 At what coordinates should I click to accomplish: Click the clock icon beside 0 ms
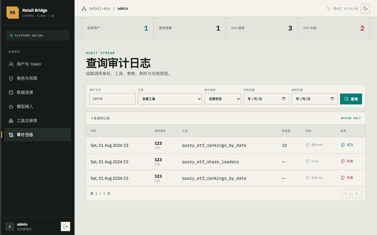[x=308, y=161]
